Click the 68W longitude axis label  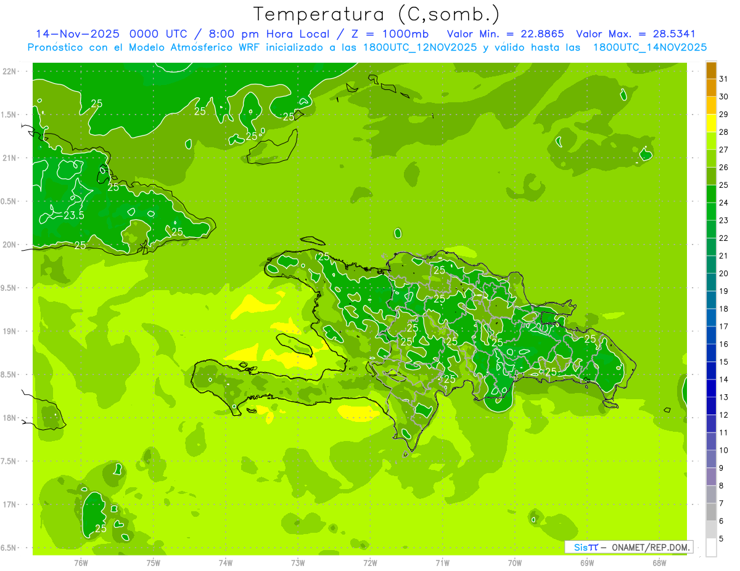[659, 562]
